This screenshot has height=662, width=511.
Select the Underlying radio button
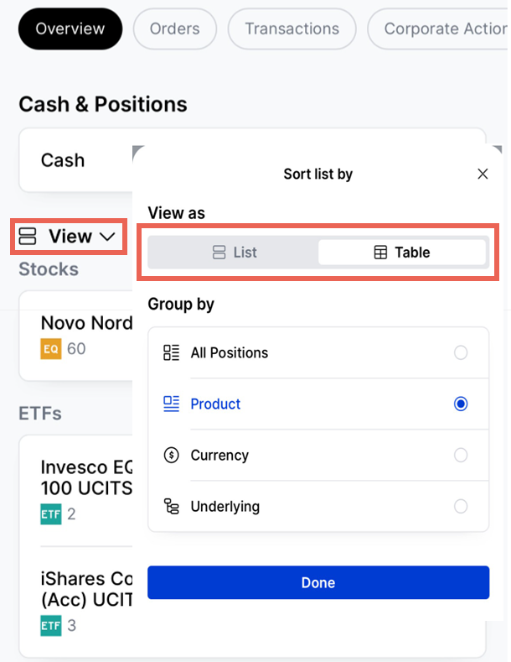pyautogui.click(x=460, y=506)
